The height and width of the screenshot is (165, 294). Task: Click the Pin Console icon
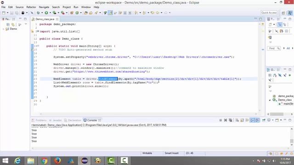(264, 120)
